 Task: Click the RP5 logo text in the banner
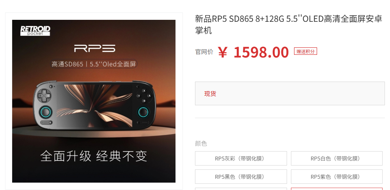click(95, 48)
